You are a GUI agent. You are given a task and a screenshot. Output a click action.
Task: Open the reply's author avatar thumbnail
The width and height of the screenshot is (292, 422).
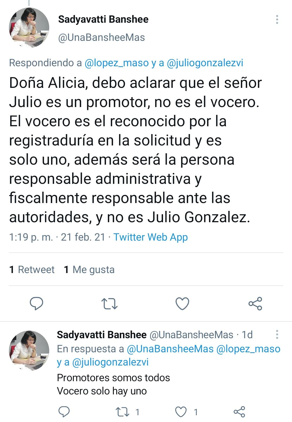click(x=29, y=350)
